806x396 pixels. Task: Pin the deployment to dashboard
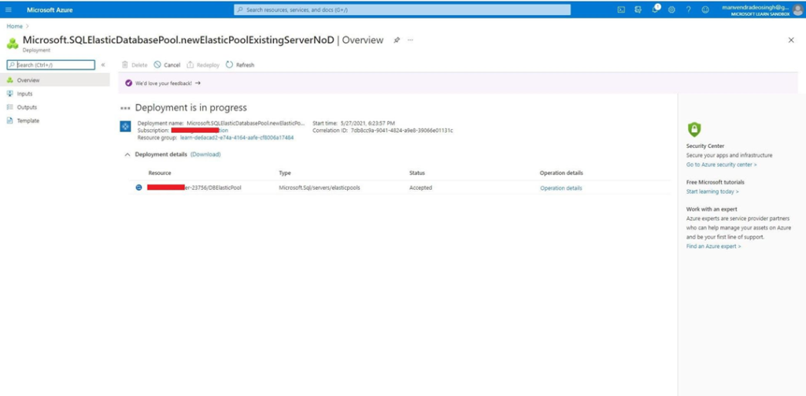[397, 40]
